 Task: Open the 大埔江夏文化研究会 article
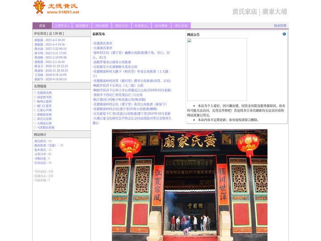coord(132,120)
